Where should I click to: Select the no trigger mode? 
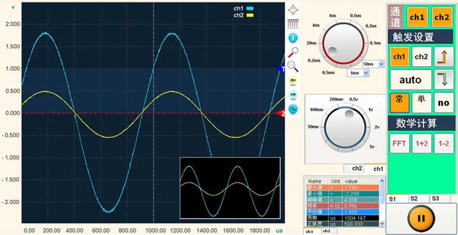pyautogui.click(x=444, y=102)
